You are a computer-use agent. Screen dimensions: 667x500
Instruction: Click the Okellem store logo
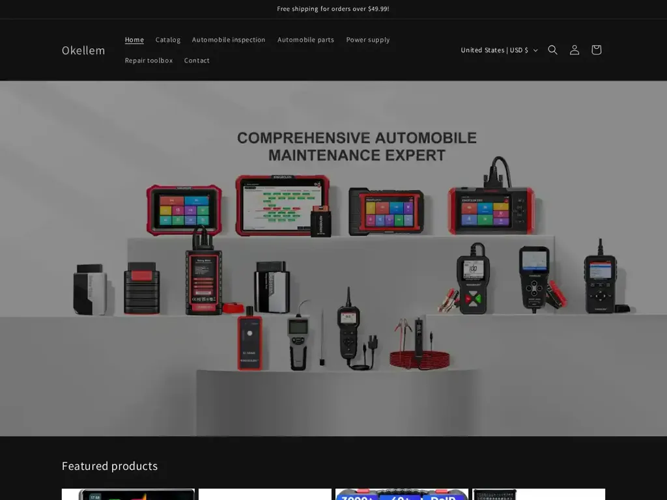(x=83, y=50)
